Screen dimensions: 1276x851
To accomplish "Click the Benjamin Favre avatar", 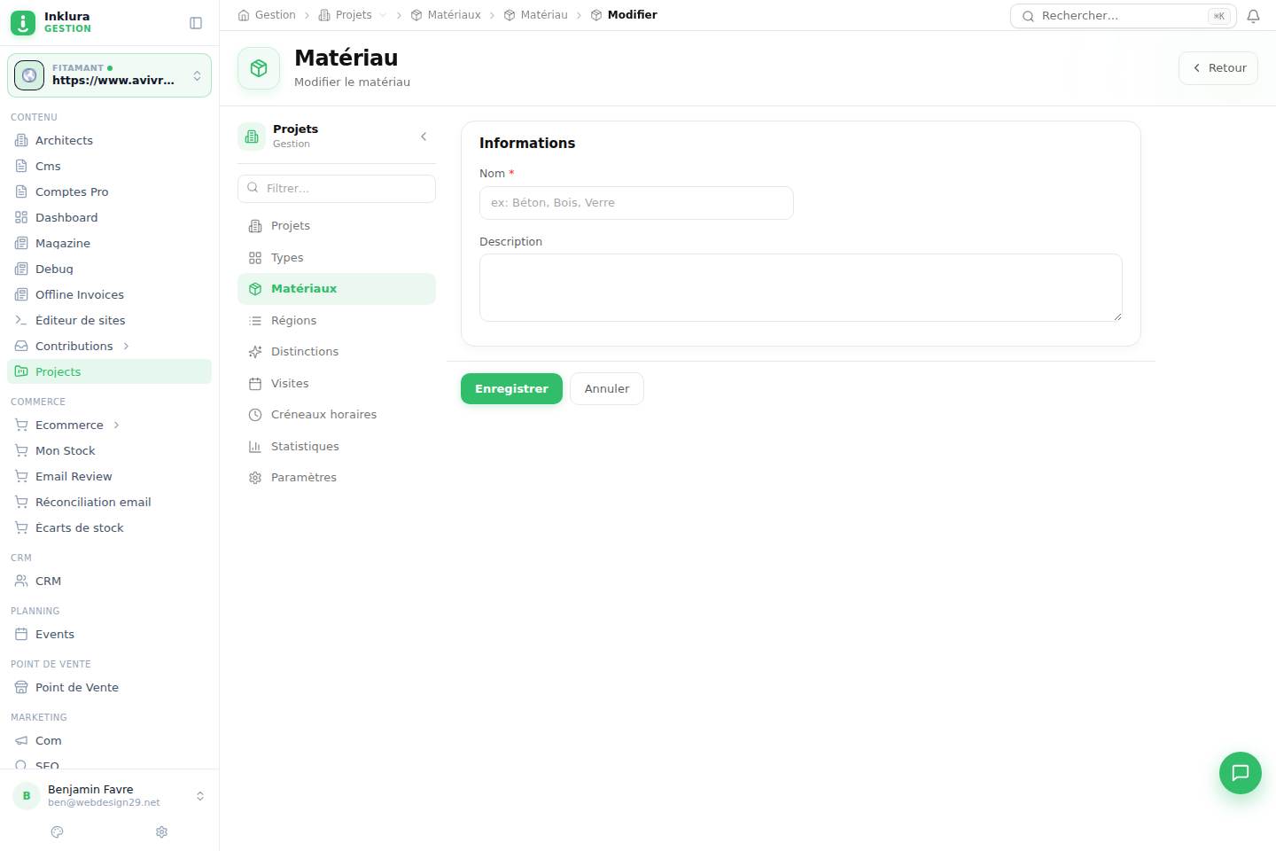I will pos(27,795).
